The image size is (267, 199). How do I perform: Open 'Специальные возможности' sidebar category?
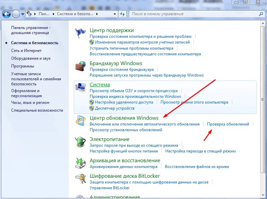tap(37, 110)
